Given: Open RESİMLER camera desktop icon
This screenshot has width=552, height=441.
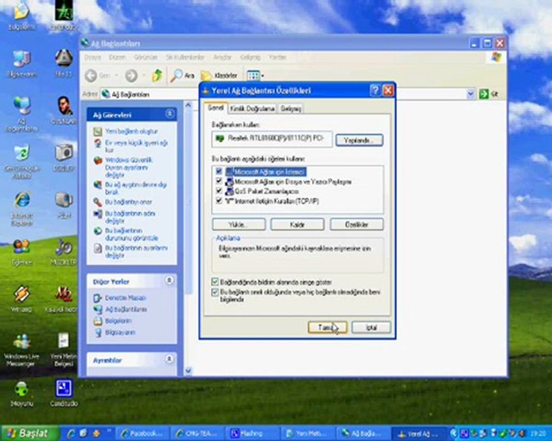Looking at the screenshot, I should 64,157.
